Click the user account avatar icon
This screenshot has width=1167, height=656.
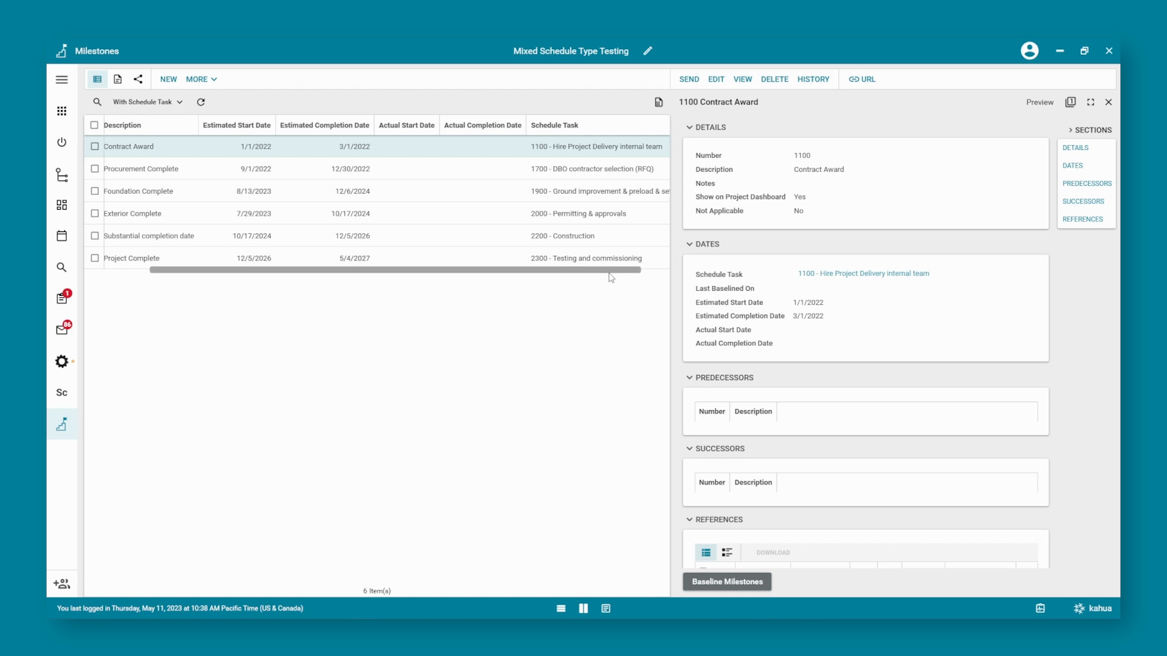click(x=1029, y=51)
